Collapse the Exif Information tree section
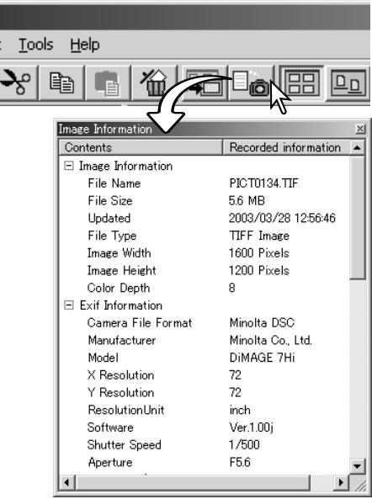372x499 pixels. point(69,305)
